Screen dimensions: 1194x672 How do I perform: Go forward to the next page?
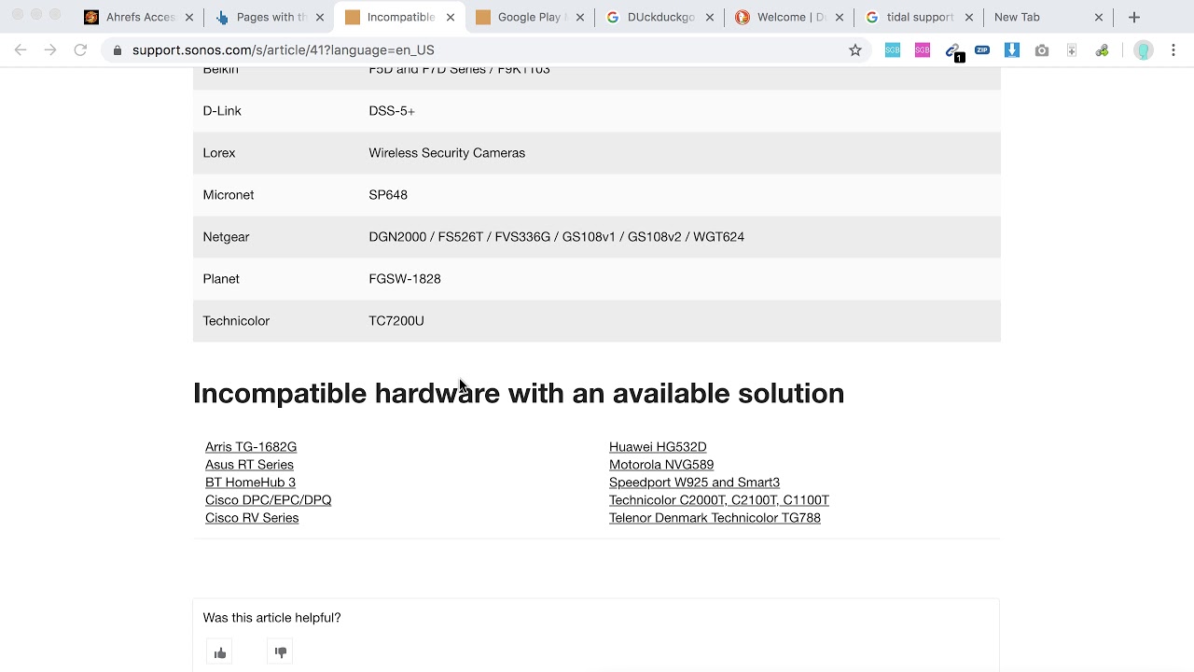(x=50, y=50)
